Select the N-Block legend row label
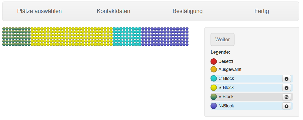 tap(226, 106)
